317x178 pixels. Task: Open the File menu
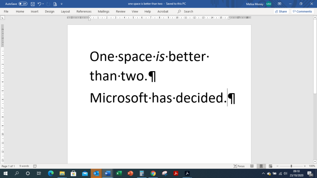click(x=6, y=11)
